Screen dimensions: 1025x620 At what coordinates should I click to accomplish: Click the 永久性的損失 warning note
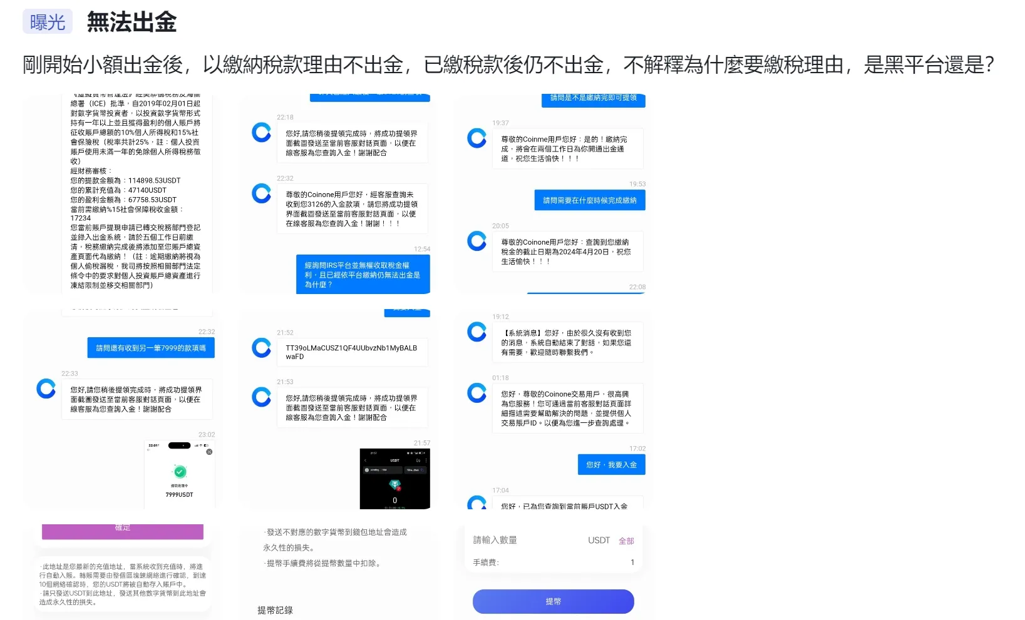coord(335,540)
